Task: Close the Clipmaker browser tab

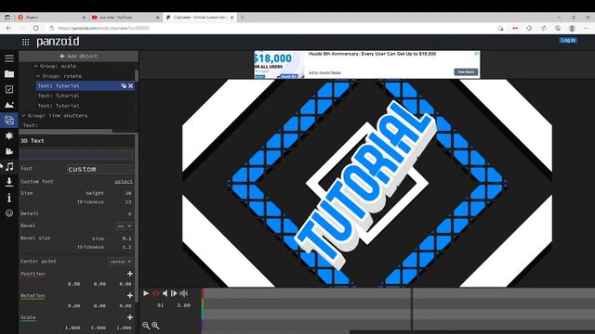Action: (231, 18)
